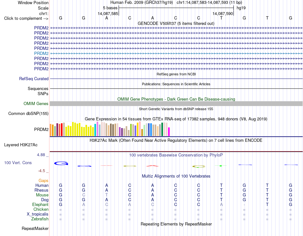Click the Layered H3K27Ac track label

(21, 145)
